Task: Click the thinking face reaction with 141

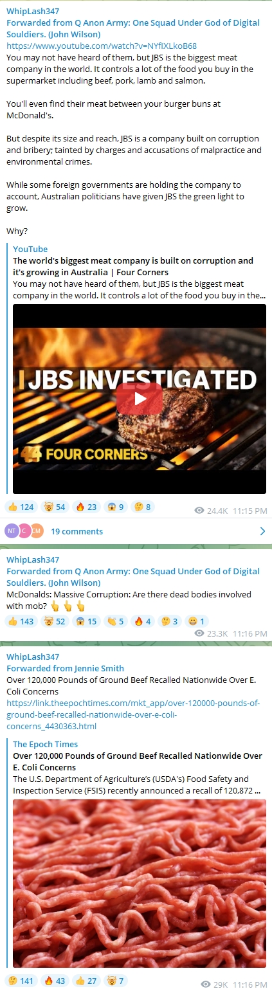Action: pyautogui.click(x=21, y=981)
